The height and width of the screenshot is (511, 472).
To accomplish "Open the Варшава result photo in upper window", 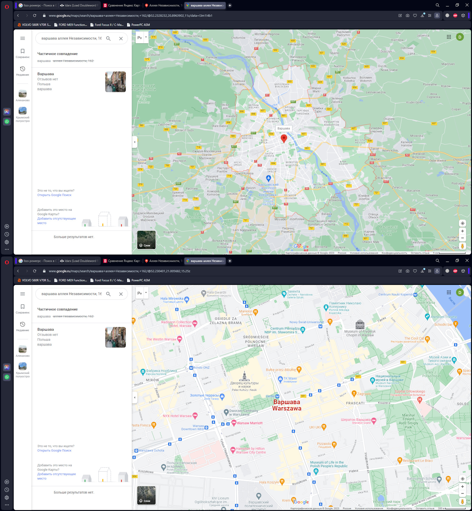I will [x=116, y=82].
